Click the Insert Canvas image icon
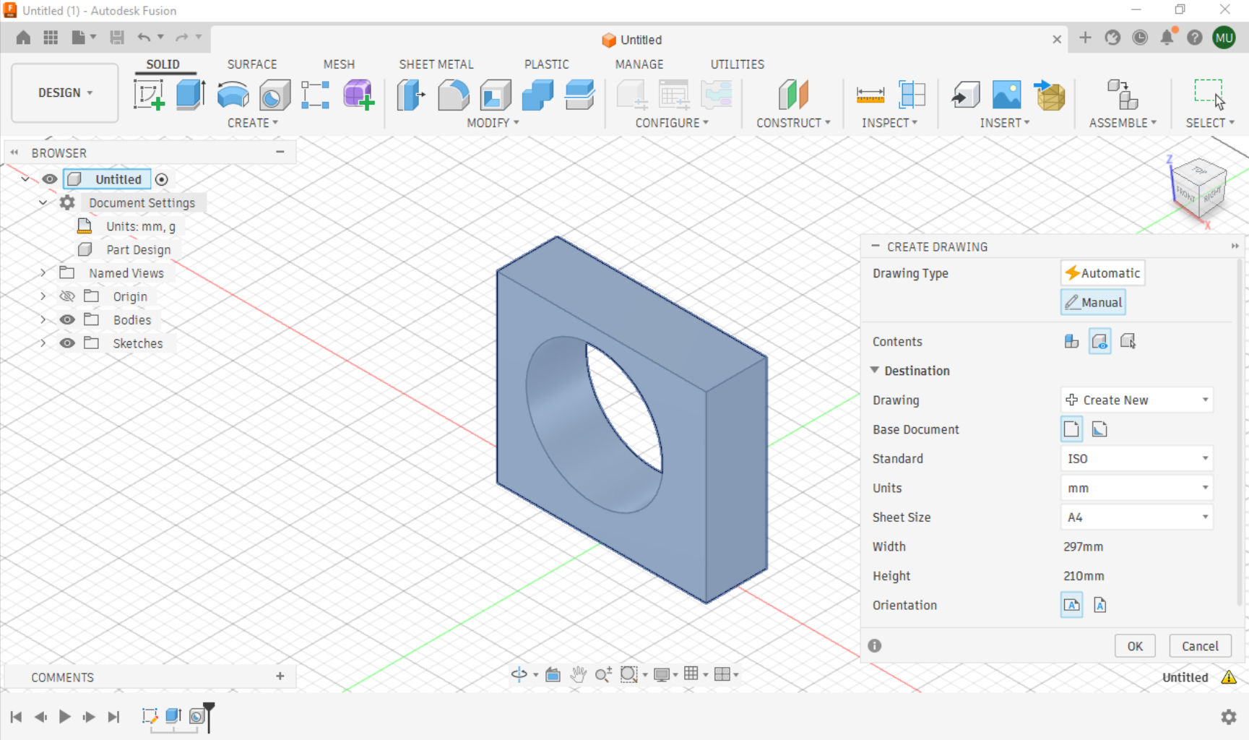 click(1007, 95)
